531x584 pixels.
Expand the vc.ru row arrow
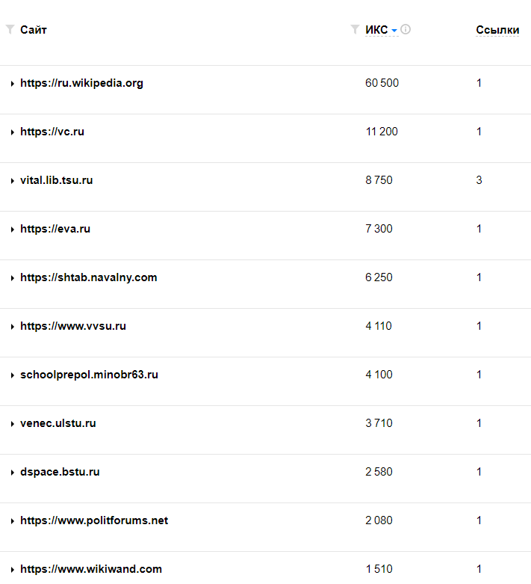(13, 132)
